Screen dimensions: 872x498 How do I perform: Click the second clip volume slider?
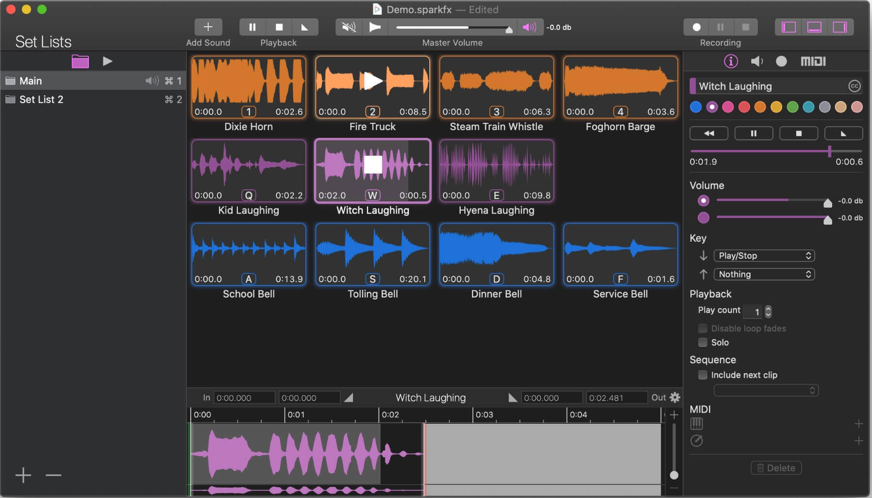pos(774,217)
